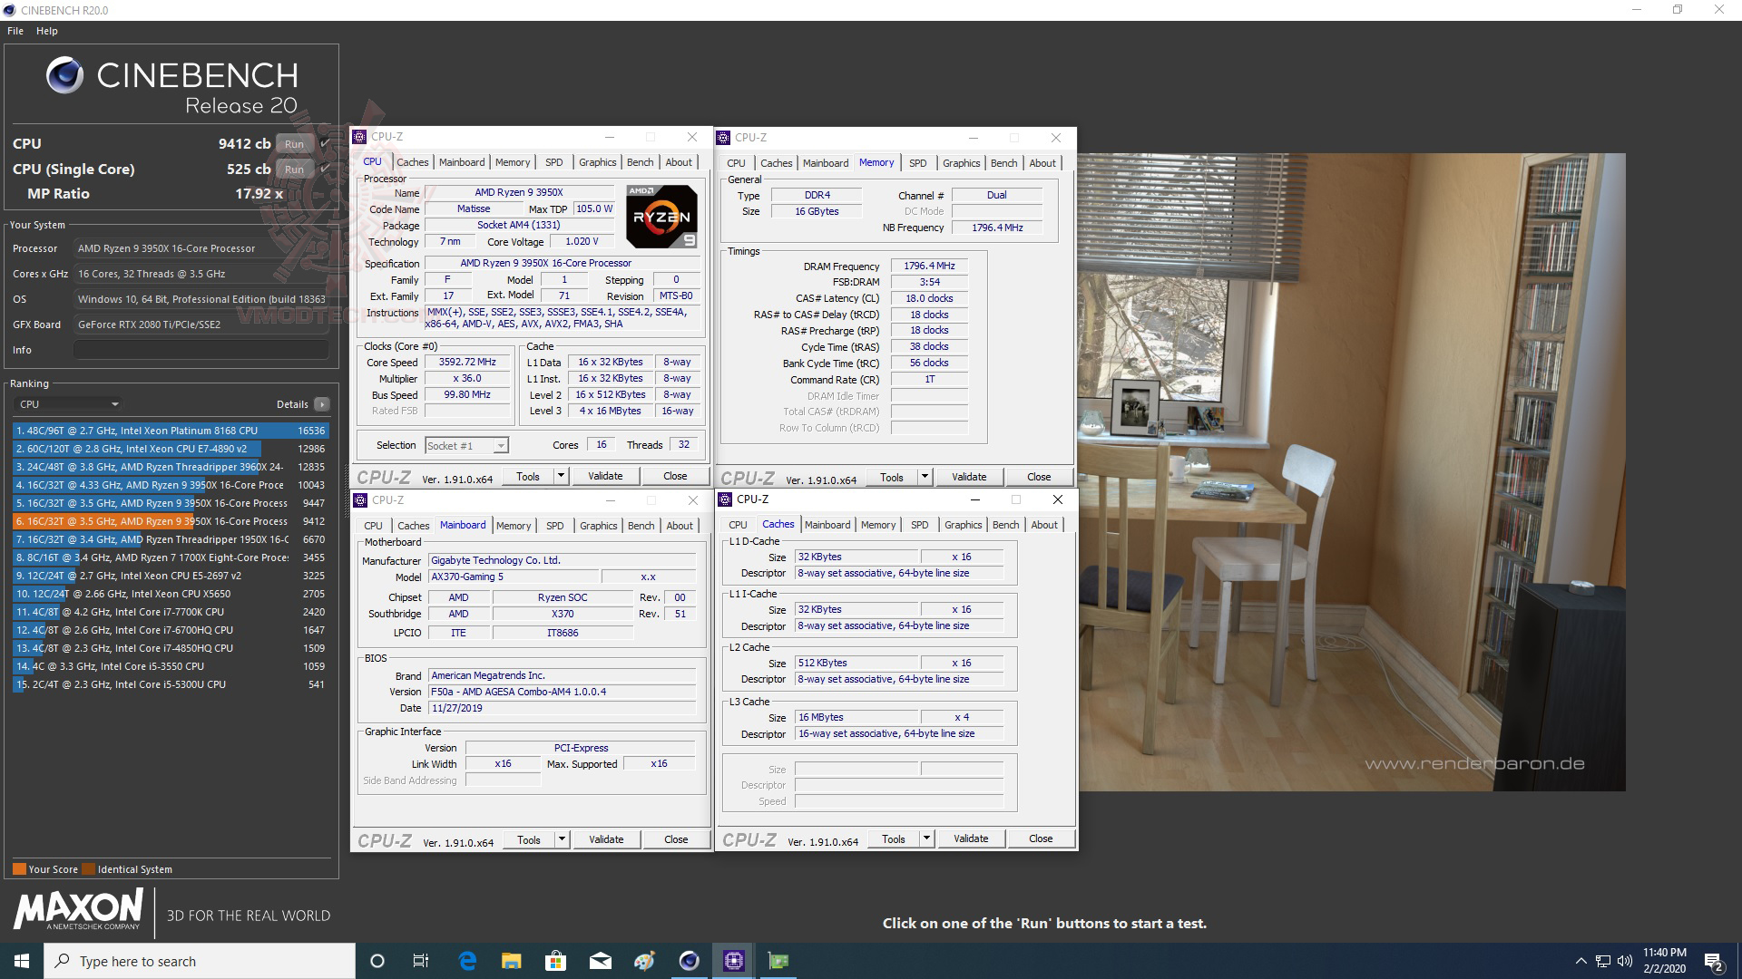Open the Help menu in Cinebench

click(x=47, y=31)
